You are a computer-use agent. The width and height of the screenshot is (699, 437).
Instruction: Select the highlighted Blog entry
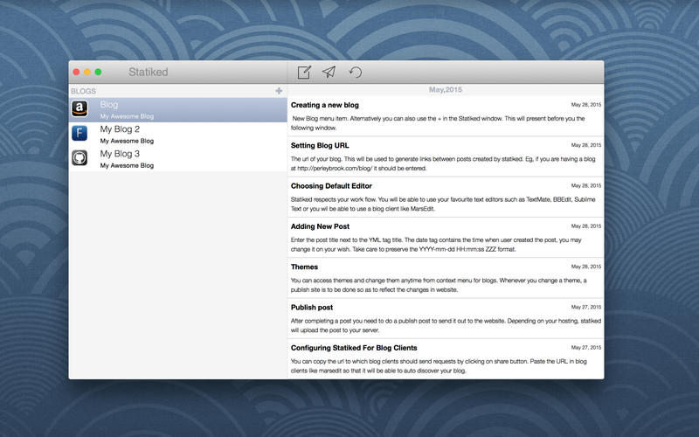click(x=178, y=110)
